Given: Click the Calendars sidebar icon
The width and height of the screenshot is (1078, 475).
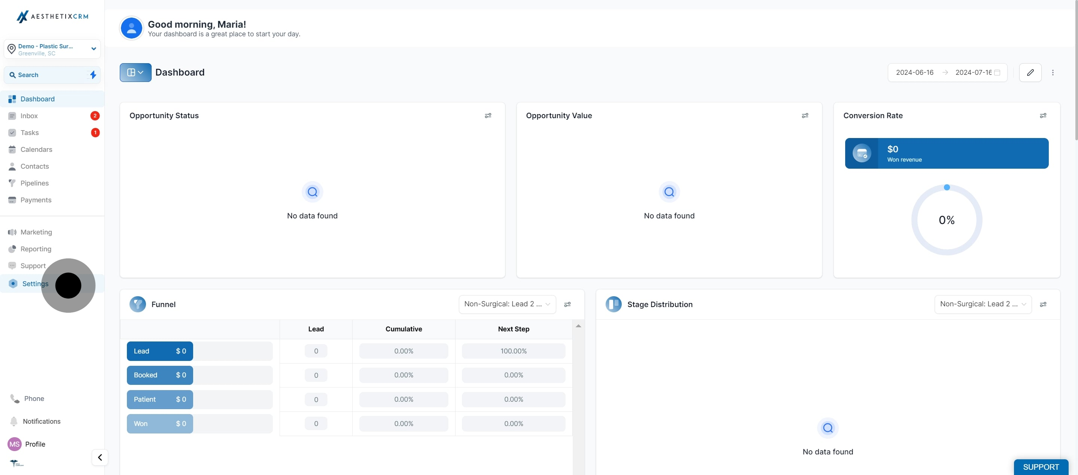Looking at the screenshot, I should (x=12, y=149).
